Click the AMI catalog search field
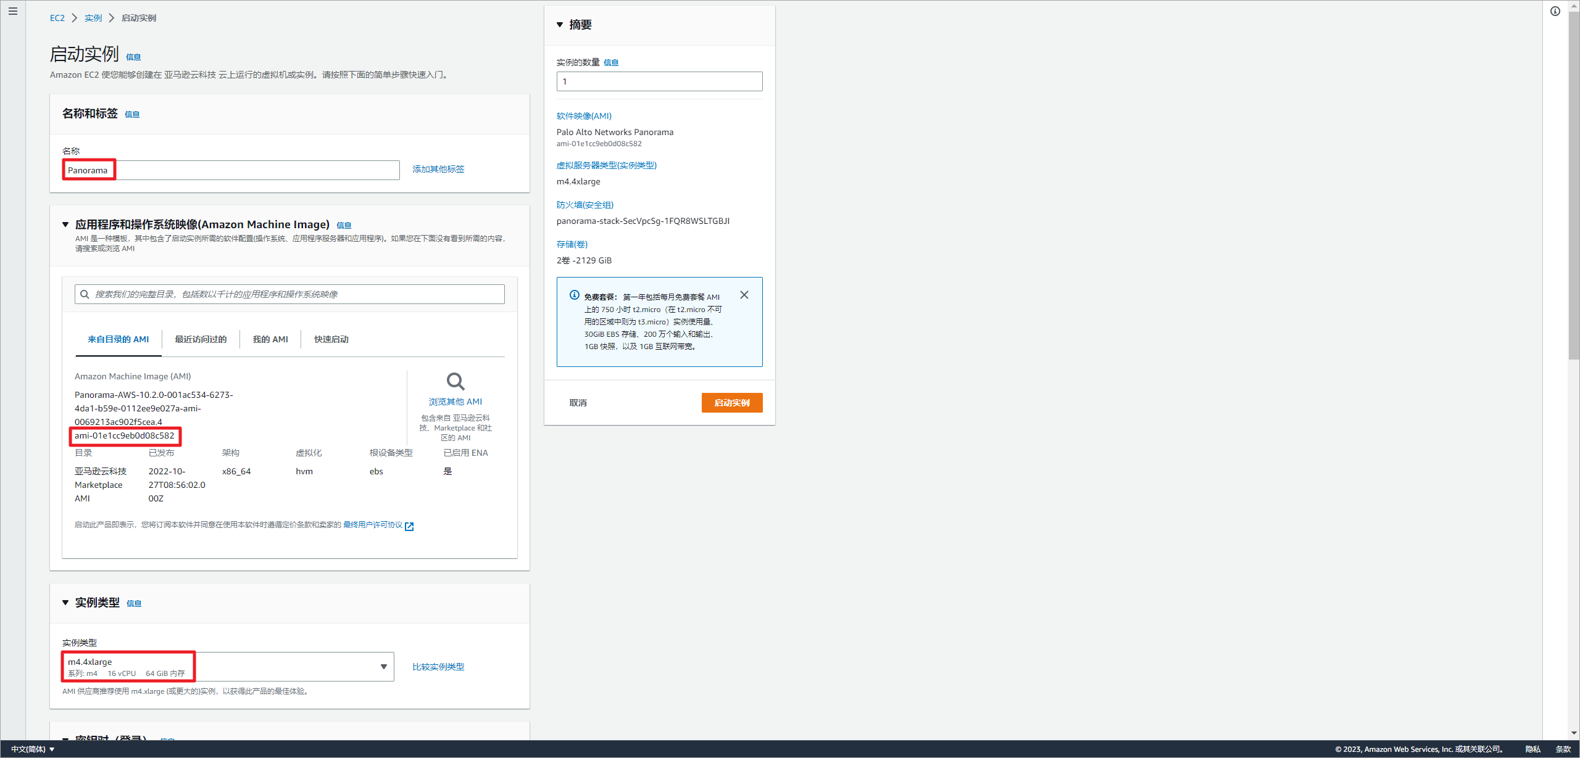Image resolution: width=1580 pixels, height=758 pixels. (289, 294)
